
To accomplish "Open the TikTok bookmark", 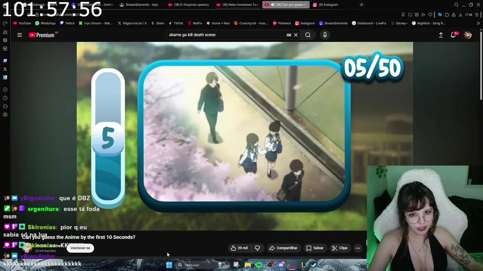I will click(176, 23).
